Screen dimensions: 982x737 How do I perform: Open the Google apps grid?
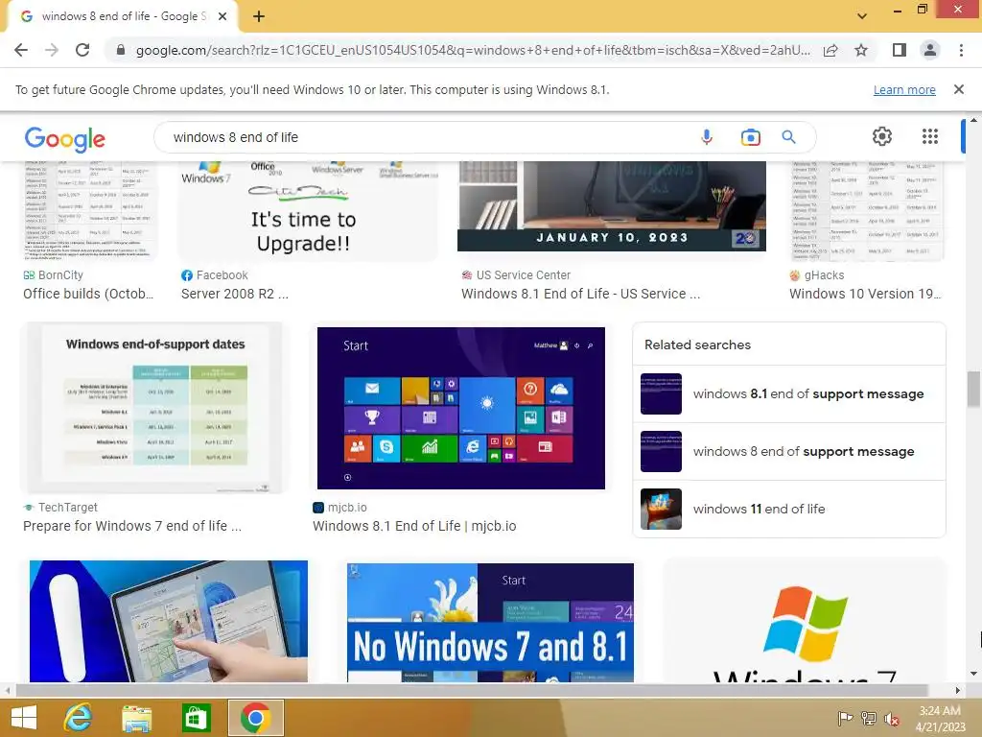click(930, 136)
